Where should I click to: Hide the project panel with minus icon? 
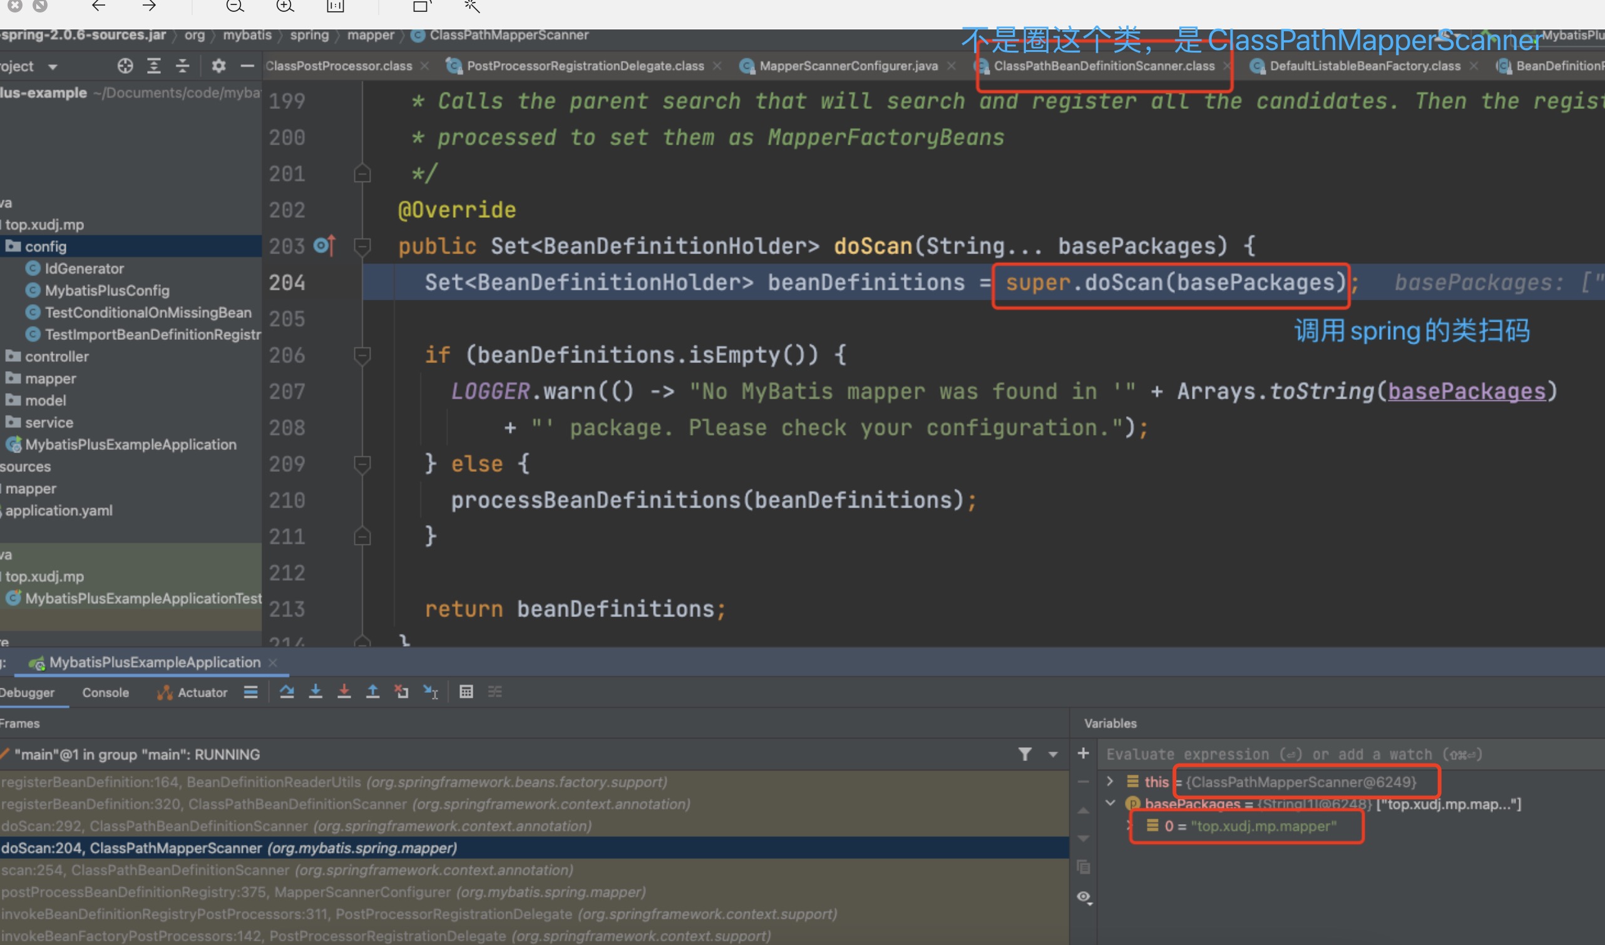[247, 66]
